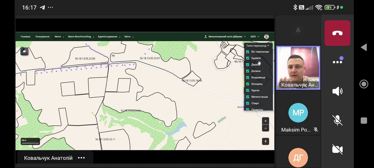Screen dimensions: 374x168
Task: Open more call options three-dot icon
Action: click(337, 62)
